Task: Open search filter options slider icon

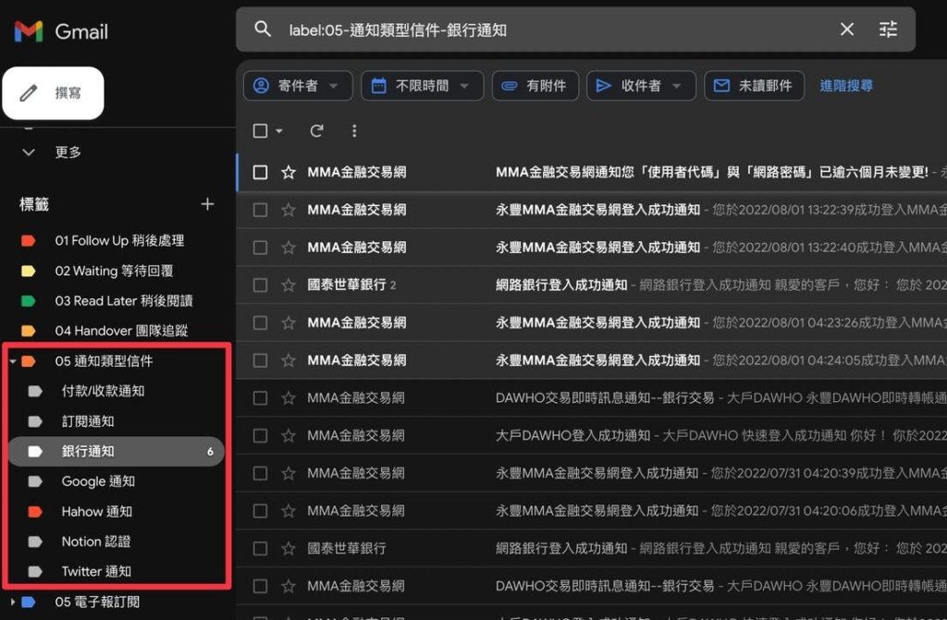Action: [888, 29]
